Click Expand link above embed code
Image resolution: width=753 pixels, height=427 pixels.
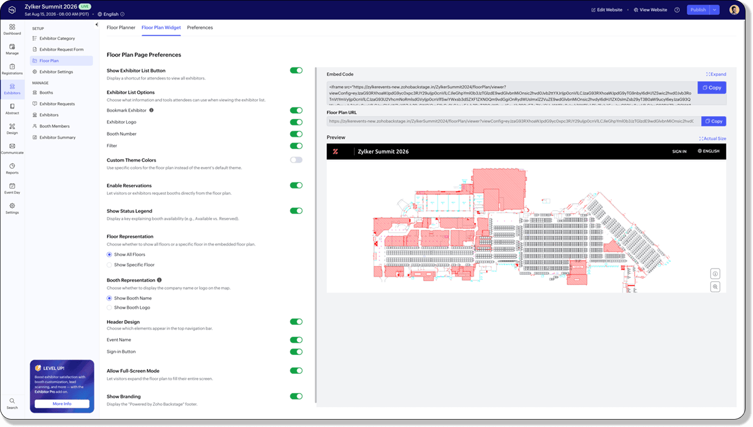coord(716,74)
